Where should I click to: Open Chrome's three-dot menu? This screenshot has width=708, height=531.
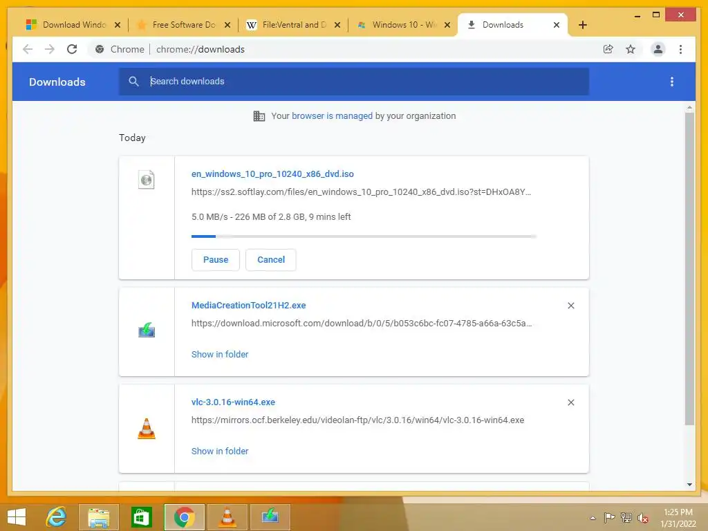(680, 49)
